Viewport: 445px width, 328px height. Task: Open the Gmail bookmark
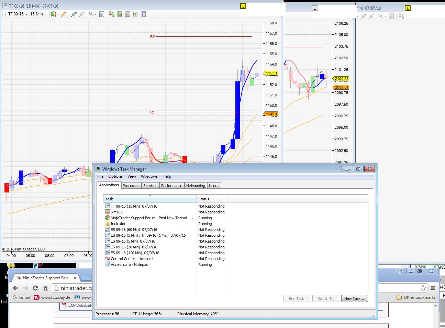click(x=21, y=297)
